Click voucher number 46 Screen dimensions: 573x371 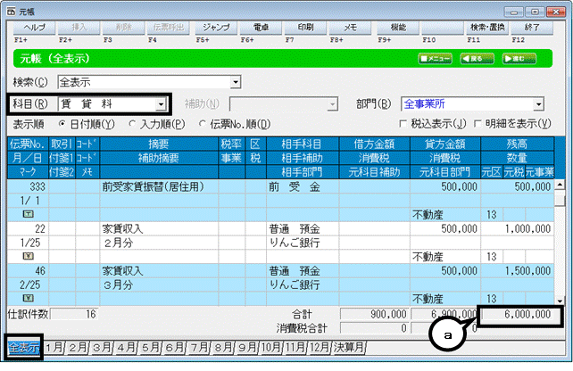(x=29, y=270)
